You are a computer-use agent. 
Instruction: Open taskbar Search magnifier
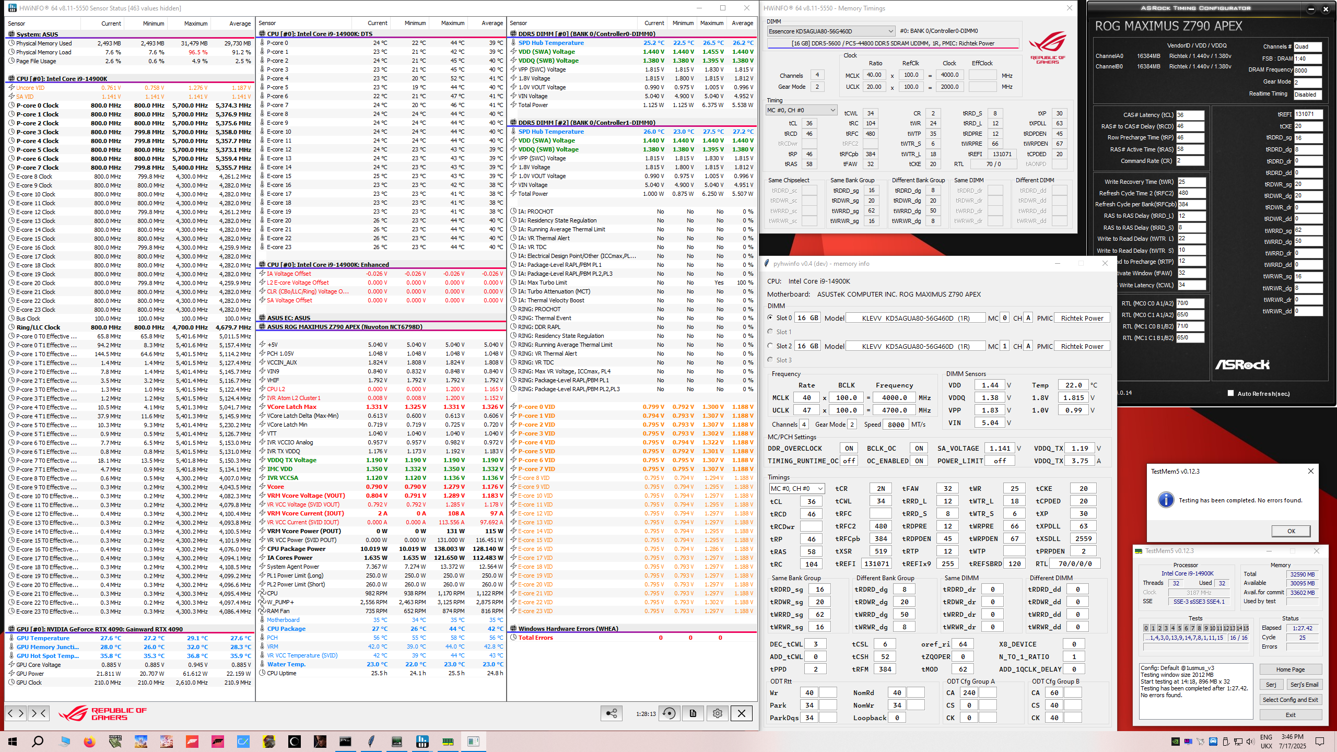pos(38,742)
